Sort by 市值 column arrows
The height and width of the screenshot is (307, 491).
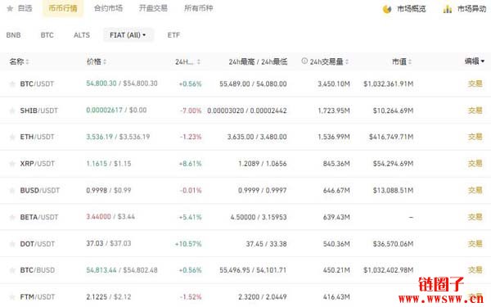[x=410, y=62]
